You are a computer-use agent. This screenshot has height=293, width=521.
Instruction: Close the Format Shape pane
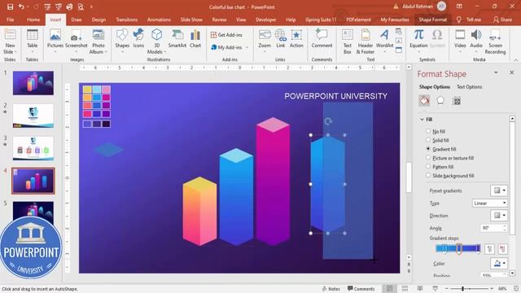pyautogui.click(x=512, y=72)
